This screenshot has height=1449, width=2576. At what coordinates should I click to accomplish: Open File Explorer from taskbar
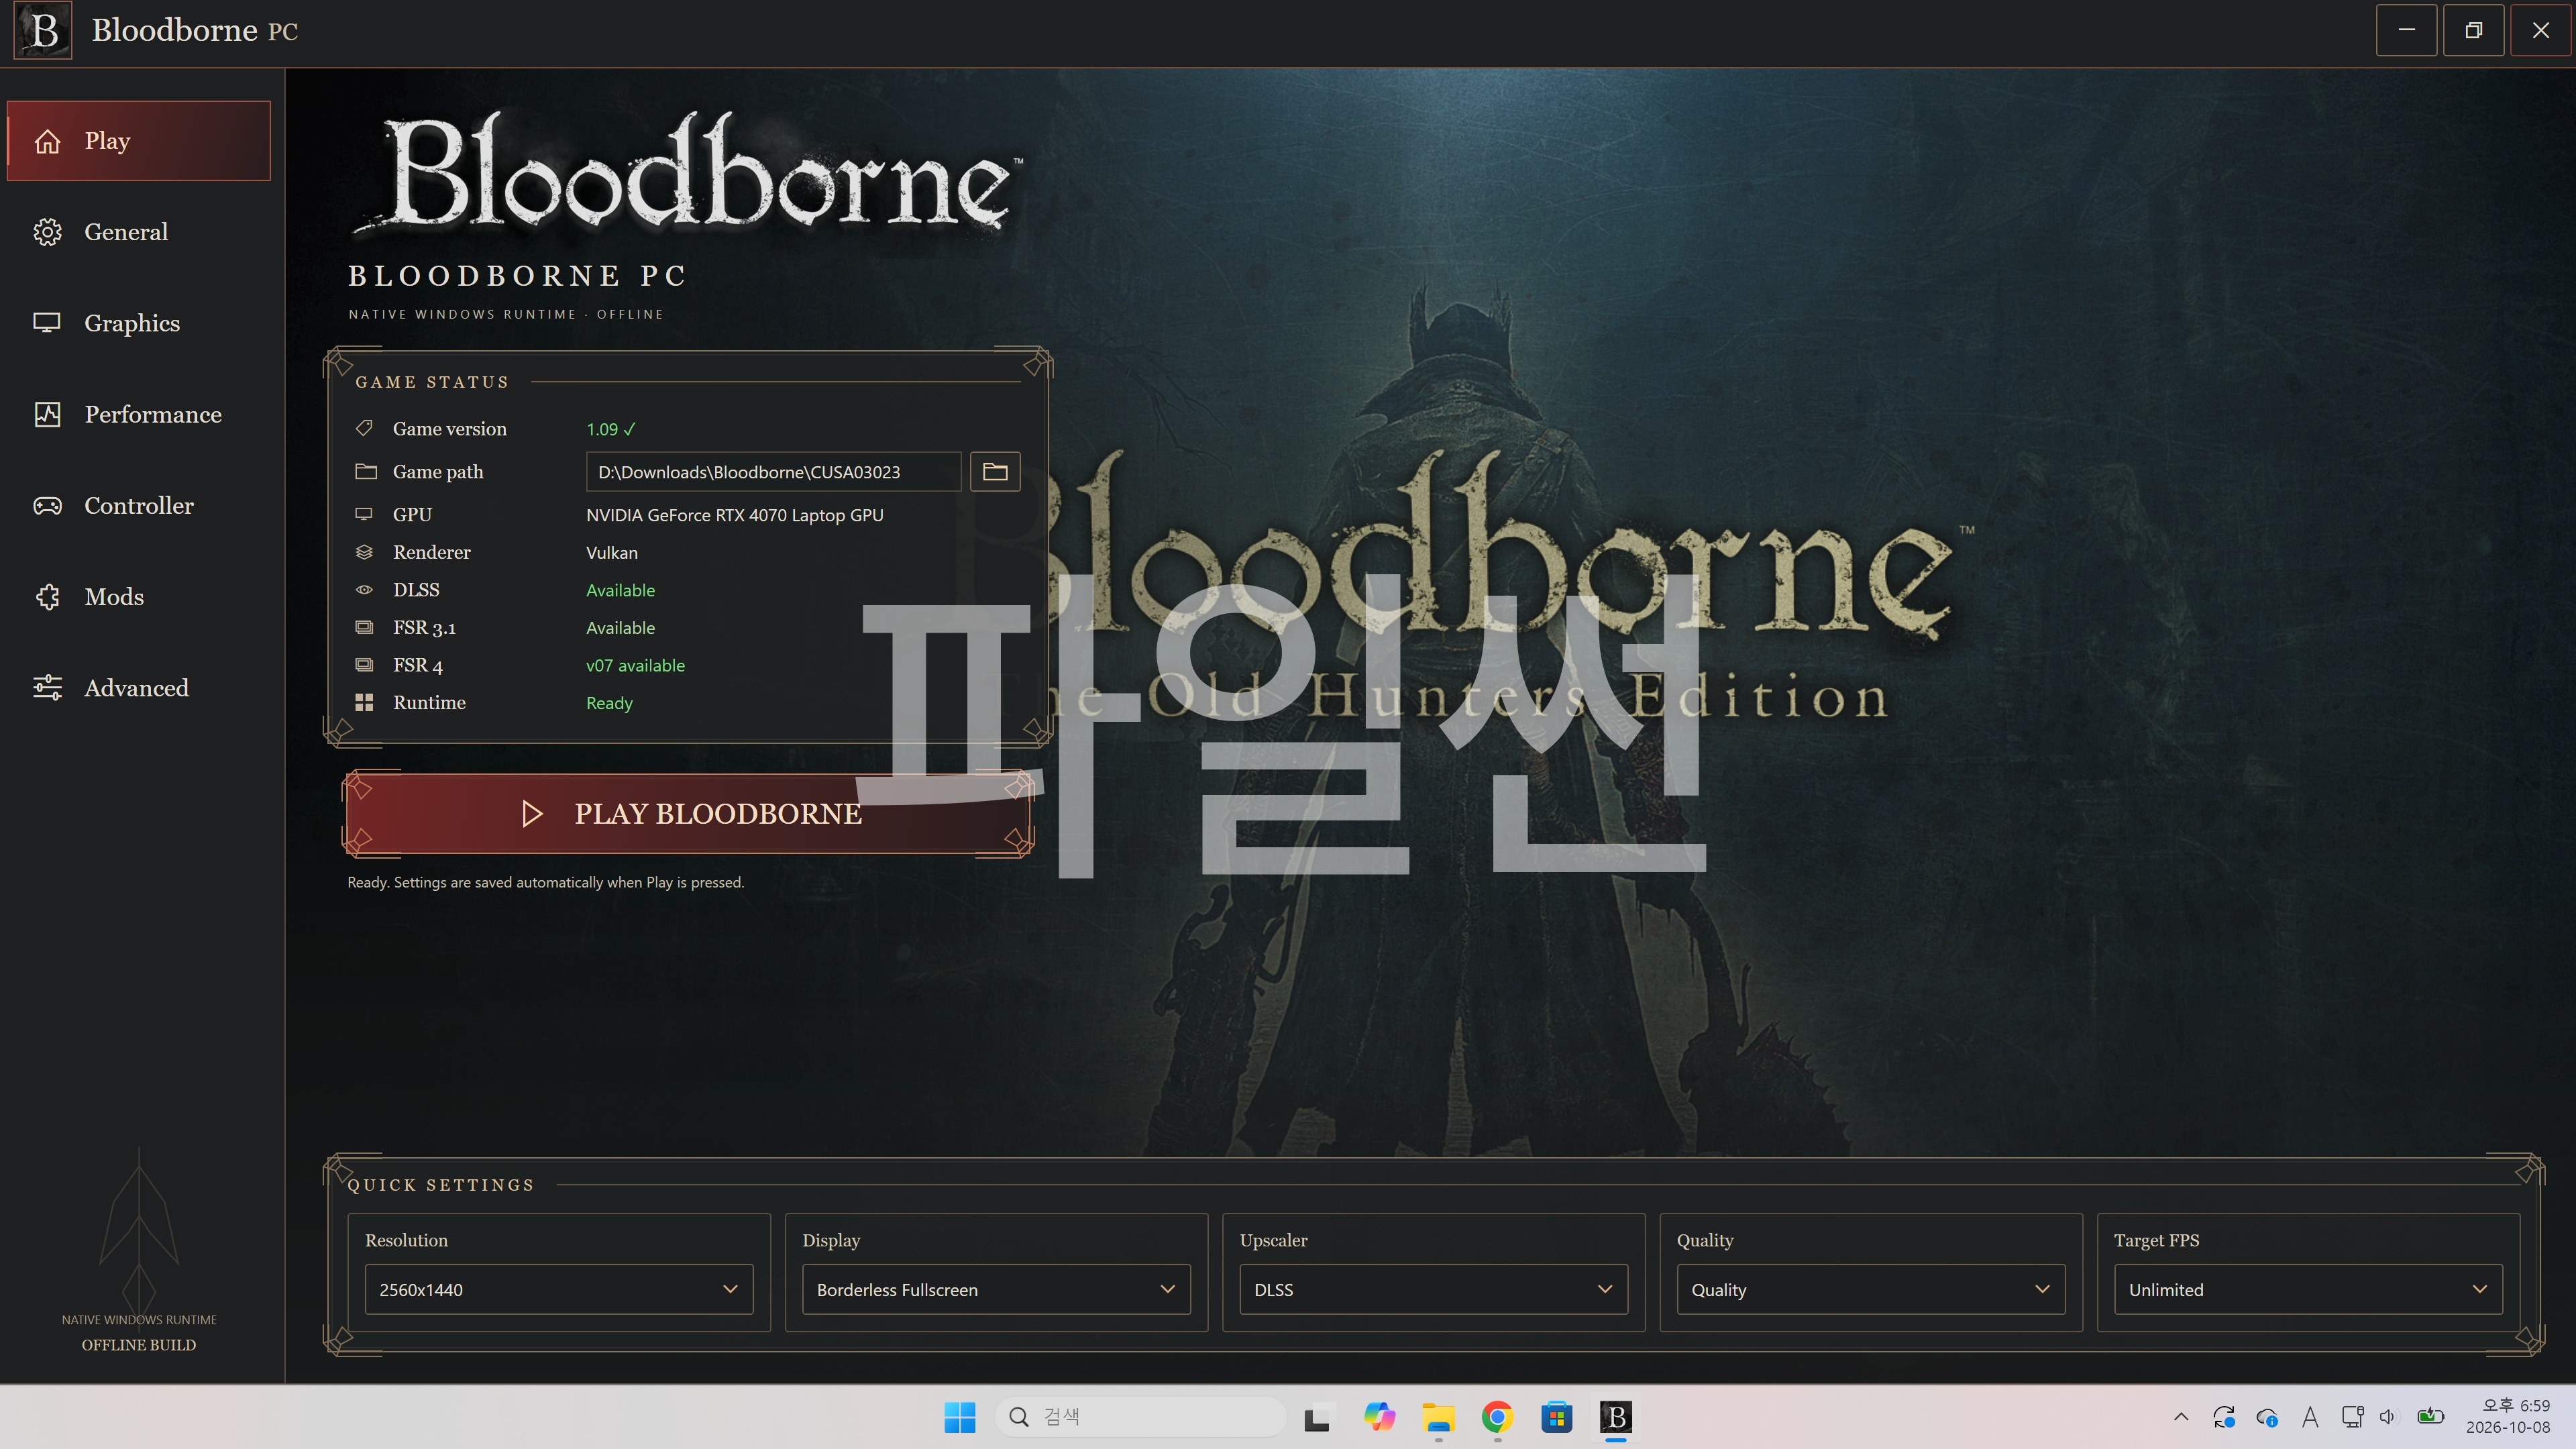(x=1438, y=1417)
